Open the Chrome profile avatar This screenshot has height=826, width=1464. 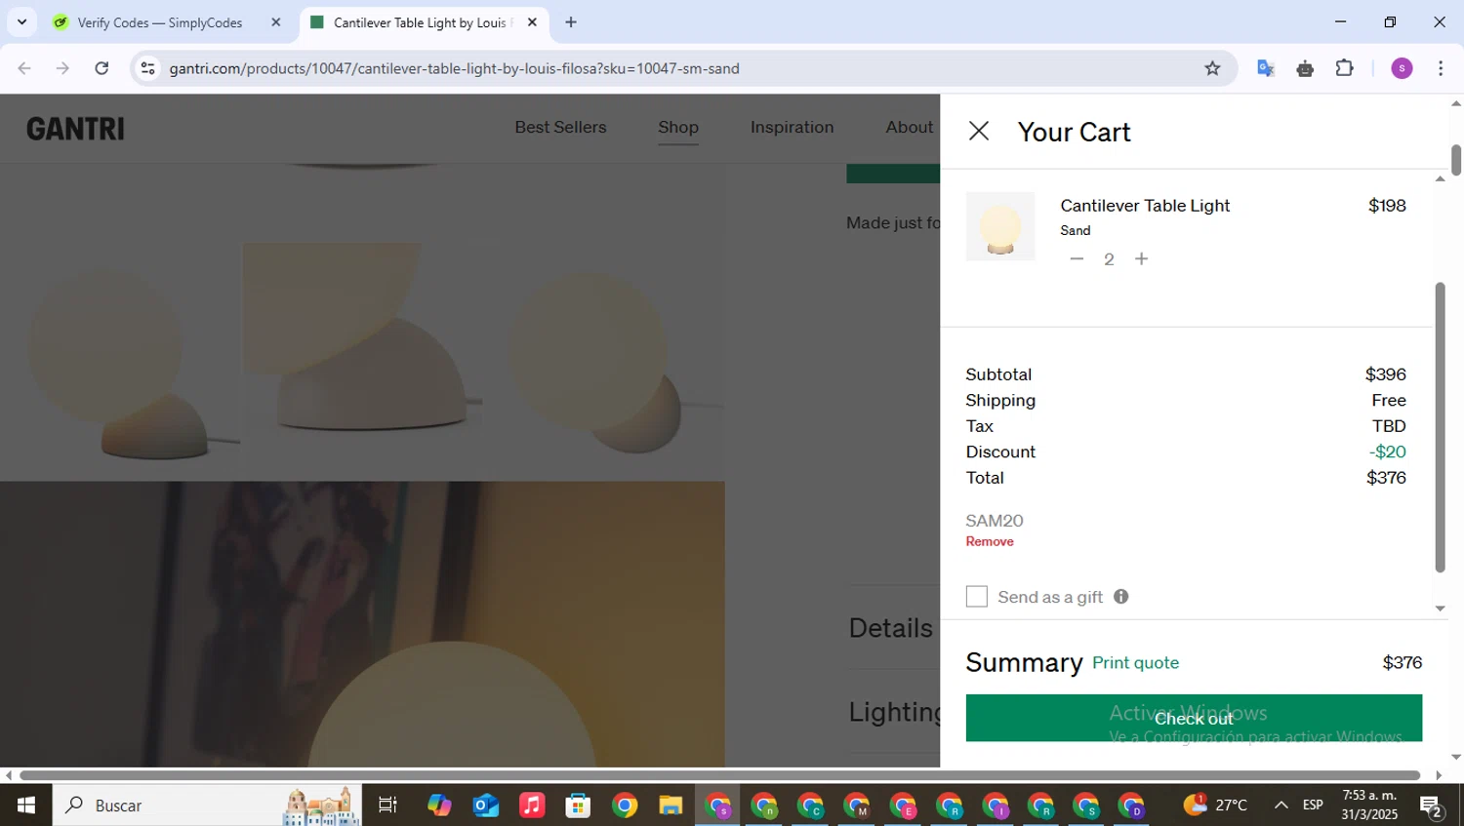point(1402,68)
